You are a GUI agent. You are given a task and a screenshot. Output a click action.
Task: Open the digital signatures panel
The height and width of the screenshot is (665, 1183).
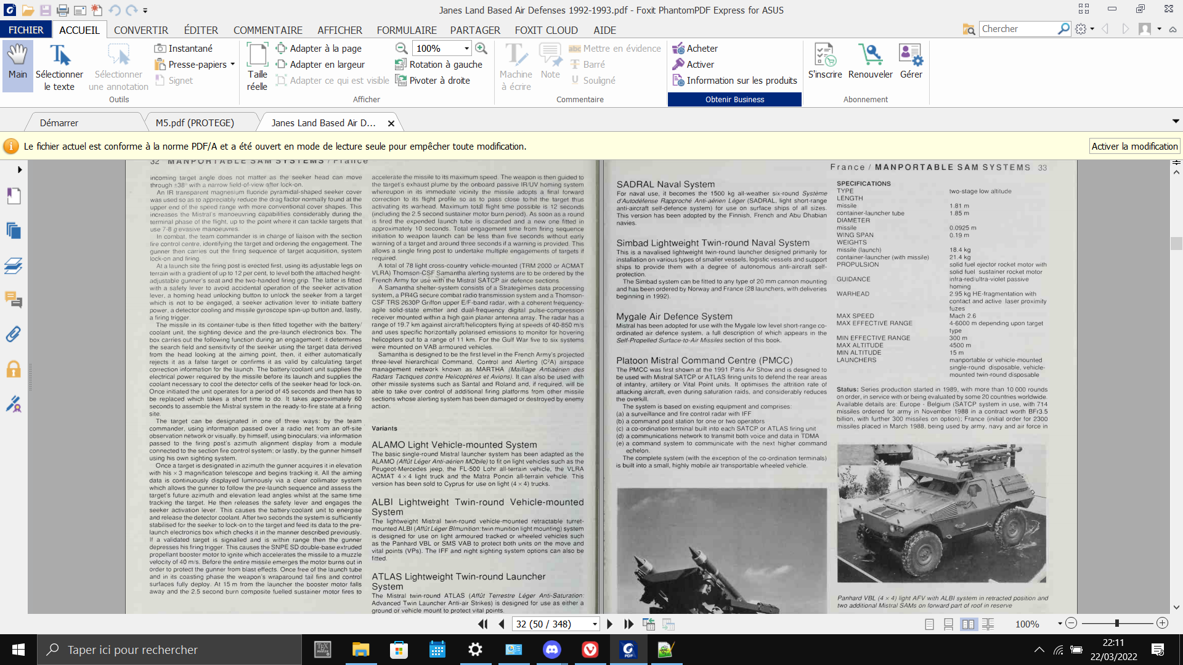point(14,404)
